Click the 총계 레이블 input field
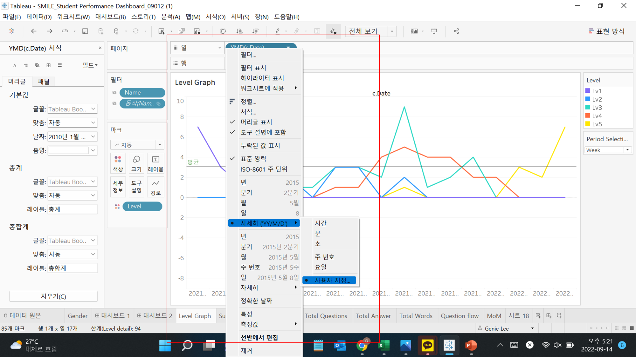 point(73,209)
